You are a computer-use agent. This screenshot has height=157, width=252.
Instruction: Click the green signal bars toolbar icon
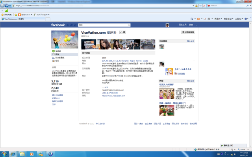[7, 11]
